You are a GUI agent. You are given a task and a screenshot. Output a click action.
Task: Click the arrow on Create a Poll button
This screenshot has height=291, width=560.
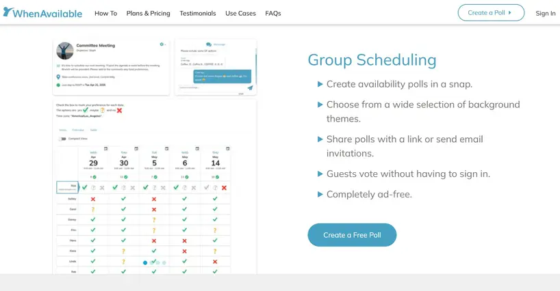[510, 13]
